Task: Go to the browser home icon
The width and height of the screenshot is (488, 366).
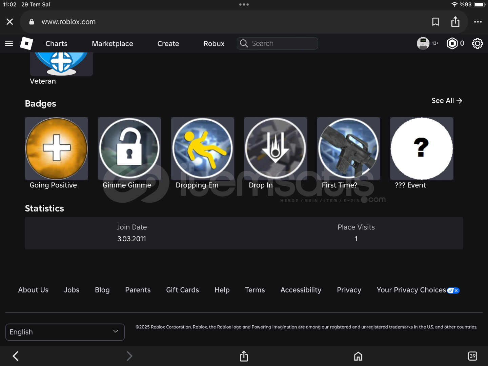Action: (x=358, y=356)
